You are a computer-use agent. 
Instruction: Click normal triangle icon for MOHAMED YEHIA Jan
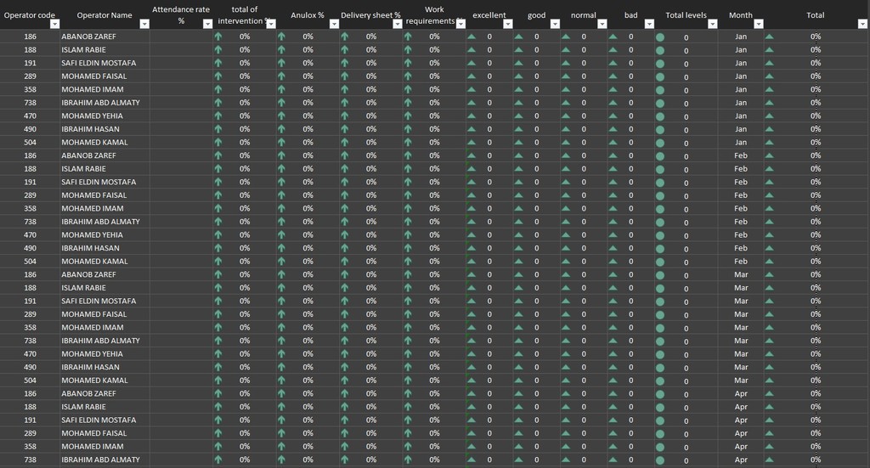pos(565,116)
